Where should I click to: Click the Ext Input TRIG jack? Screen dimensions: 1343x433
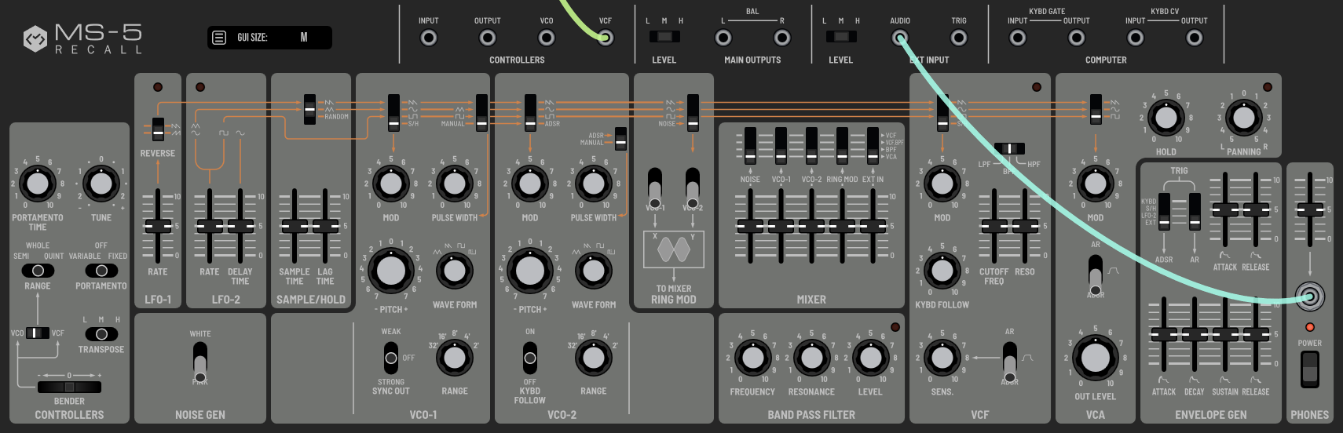pos(959,38)
